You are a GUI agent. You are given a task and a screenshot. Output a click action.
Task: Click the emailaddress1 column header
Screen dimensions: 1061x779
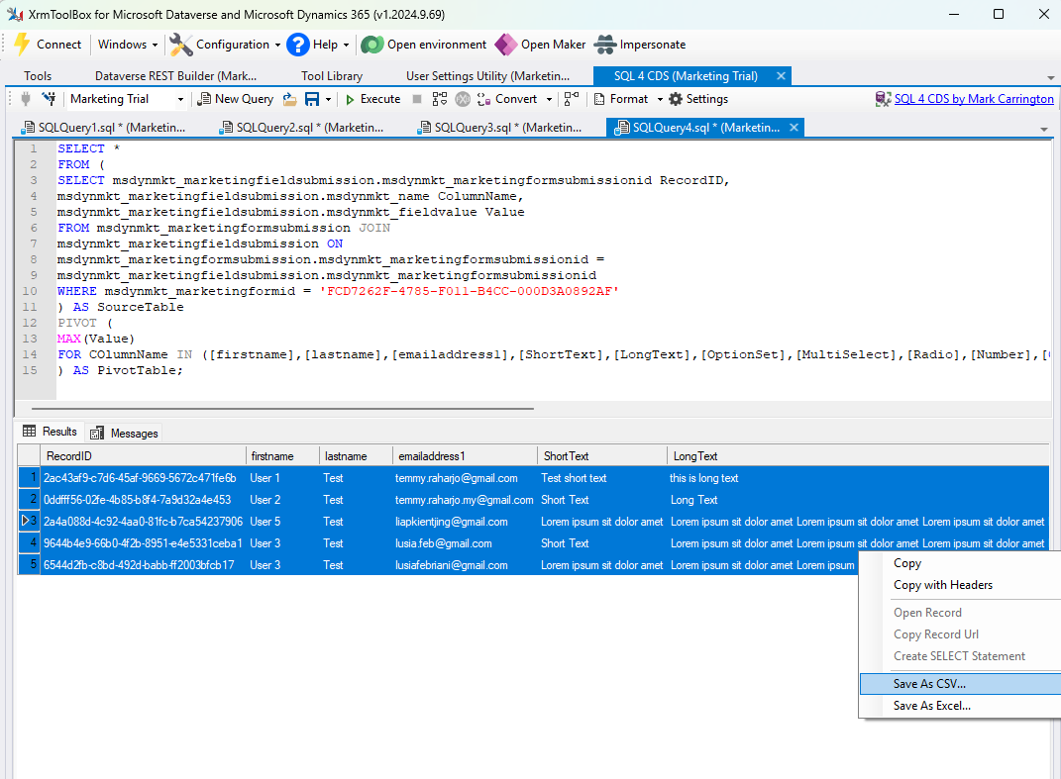pos(465,456)
